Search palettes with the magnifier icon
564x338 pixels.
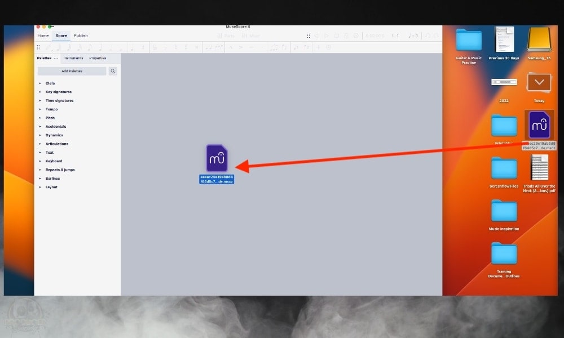coord(113,71)
